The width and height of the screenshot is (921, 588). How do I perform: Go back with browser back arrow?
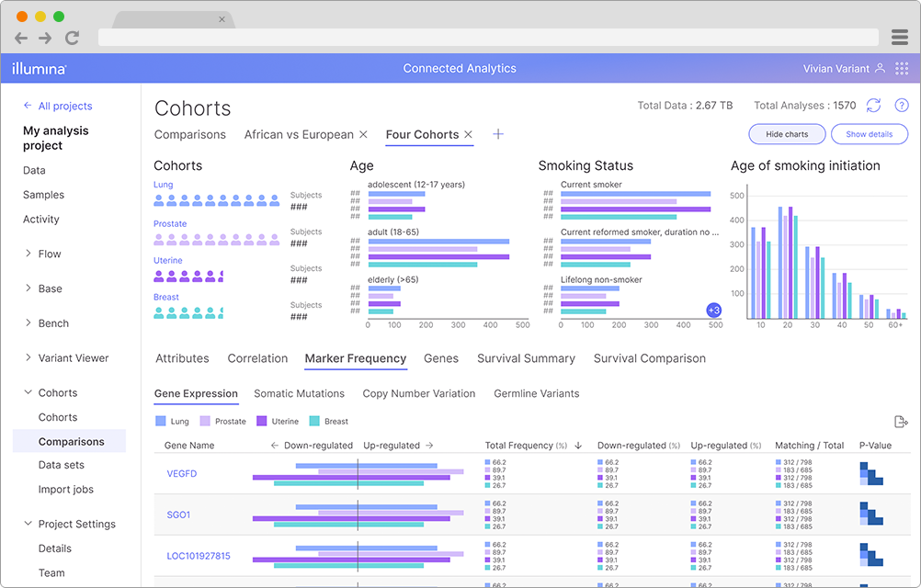(21, 39)
